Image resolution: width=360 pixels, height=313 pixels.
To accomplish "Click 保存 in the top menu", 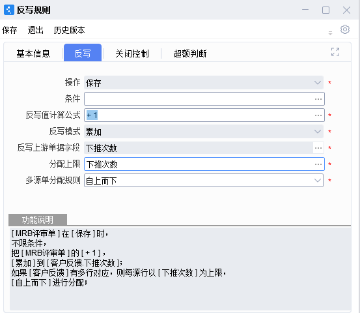I will pos(10,30).
